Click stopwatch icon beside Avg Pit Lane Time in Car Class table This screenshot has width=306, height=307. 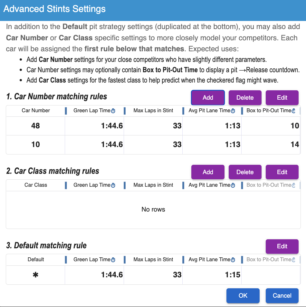pos(233,185)
